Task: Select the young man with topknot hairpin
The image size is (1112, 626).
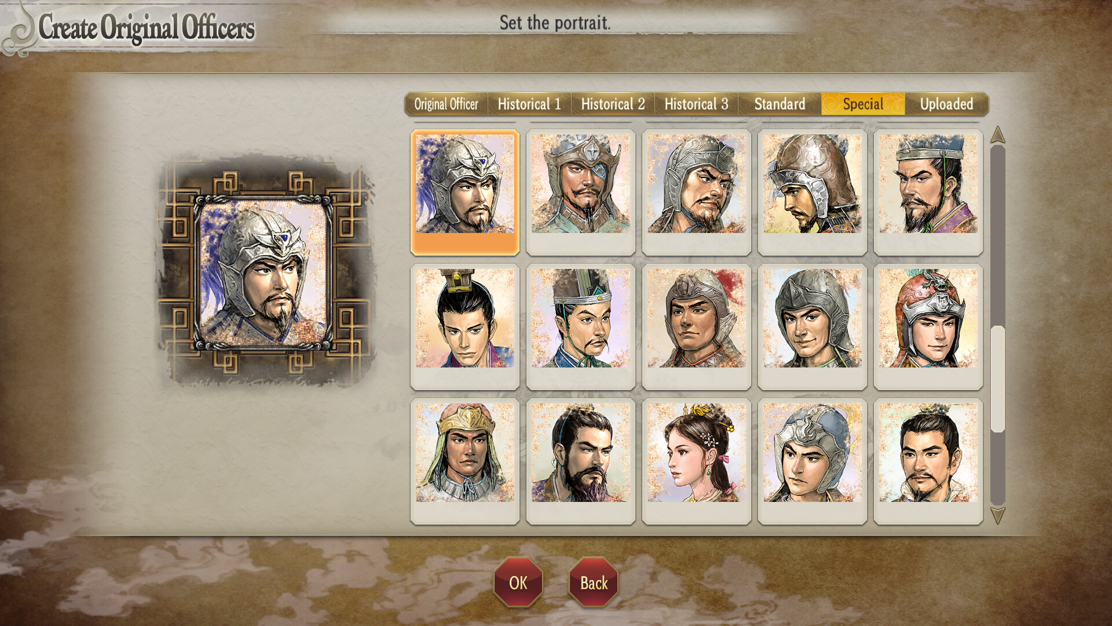Action: point(465,326)
